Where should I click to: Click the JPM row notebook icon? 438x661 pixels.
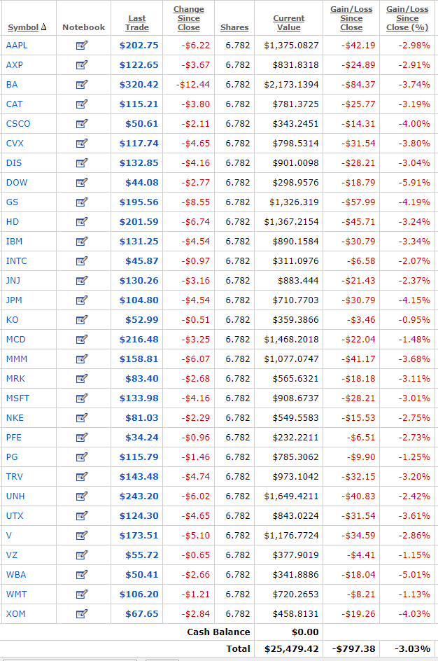82,300
